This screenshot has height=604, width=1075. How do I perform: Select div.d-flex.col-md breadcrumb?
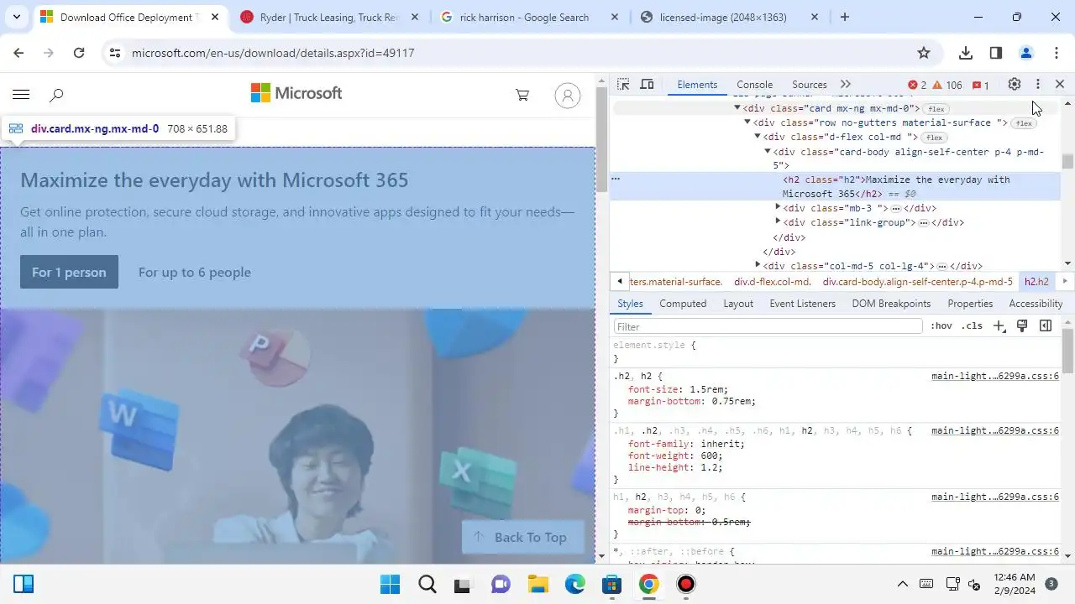[773, 282]
